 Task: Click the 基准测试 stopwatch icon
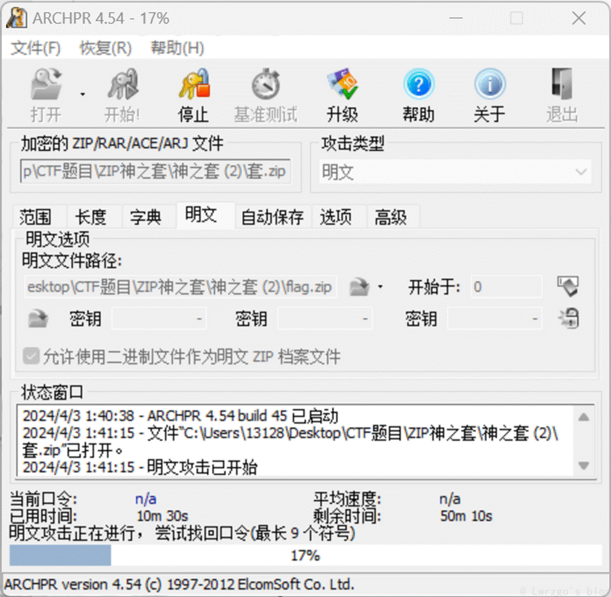(x=266, y=84)
